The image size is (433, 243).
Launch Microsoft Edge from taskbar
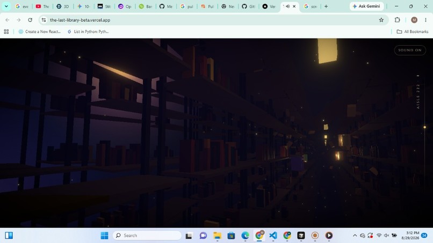pos(245,235)
